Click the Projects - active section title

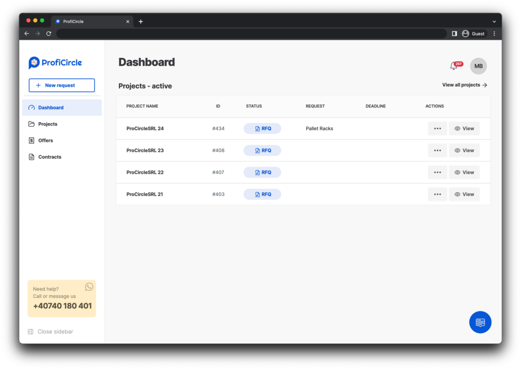(145, 86)
